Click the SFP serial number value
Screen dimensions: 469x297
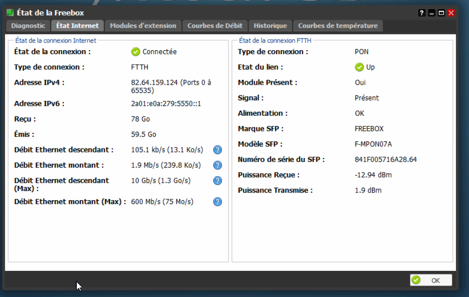tap(386, 160)
